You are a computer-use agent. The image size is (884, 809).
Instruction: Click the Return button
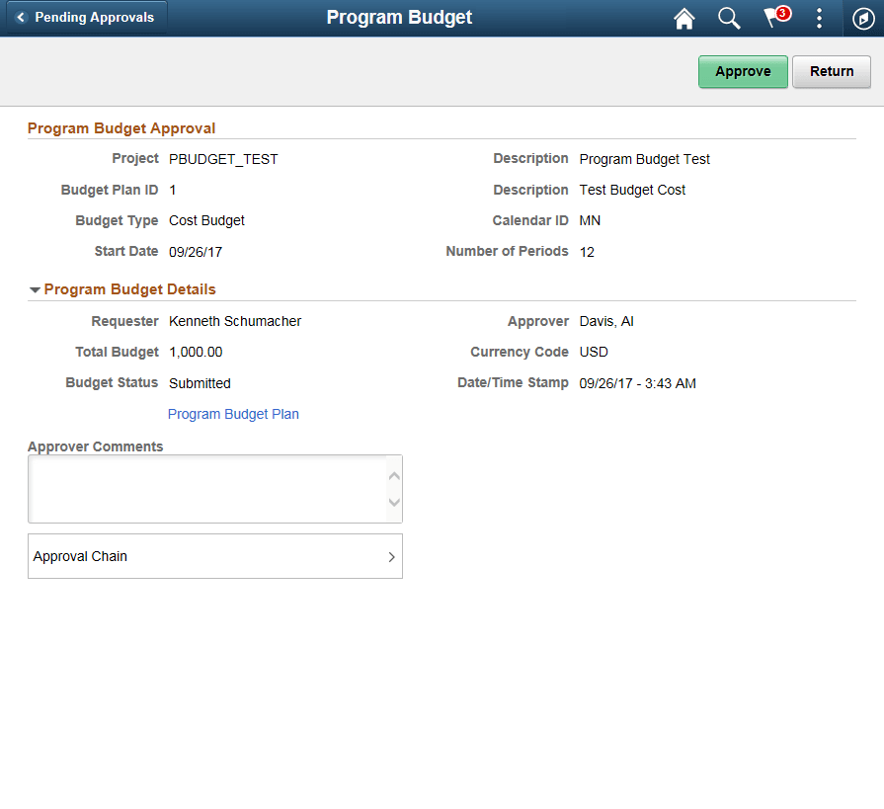tap(831, 71)
